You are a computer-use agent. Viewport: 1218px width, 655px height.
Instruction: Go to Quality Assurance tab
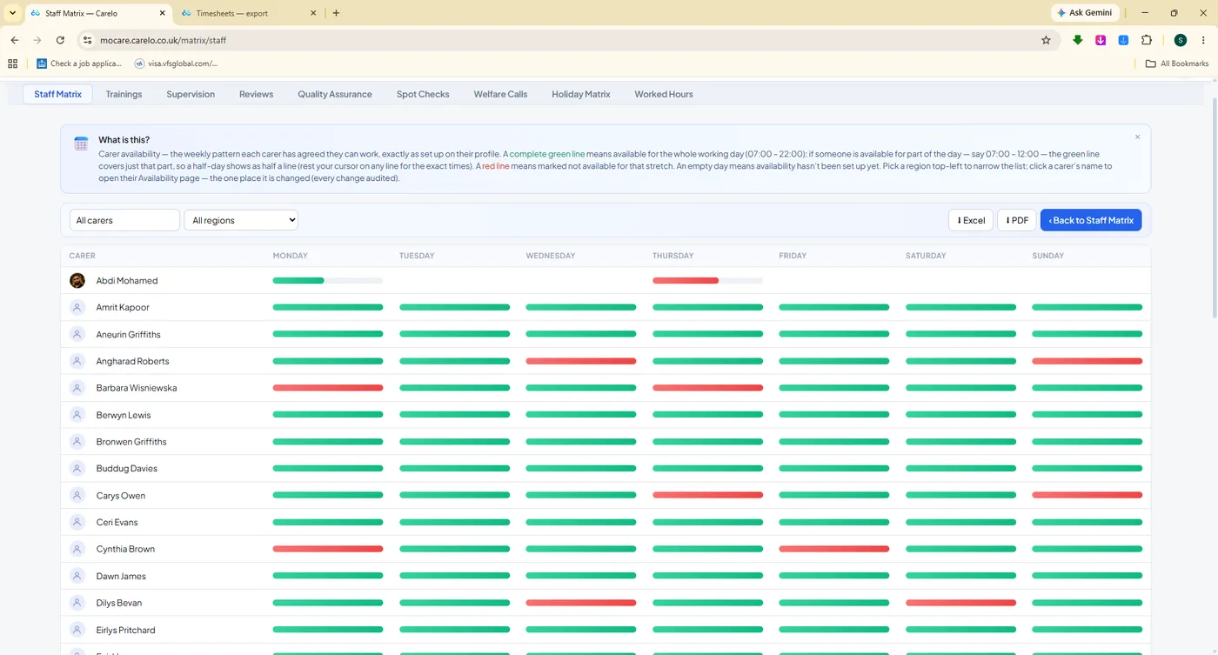(335, 94)
